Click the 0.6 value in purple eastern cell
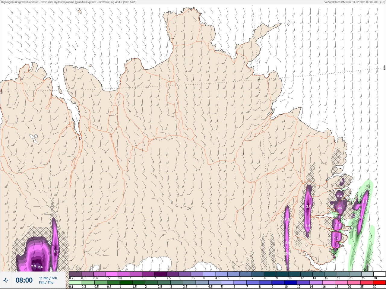 (340, 208)
